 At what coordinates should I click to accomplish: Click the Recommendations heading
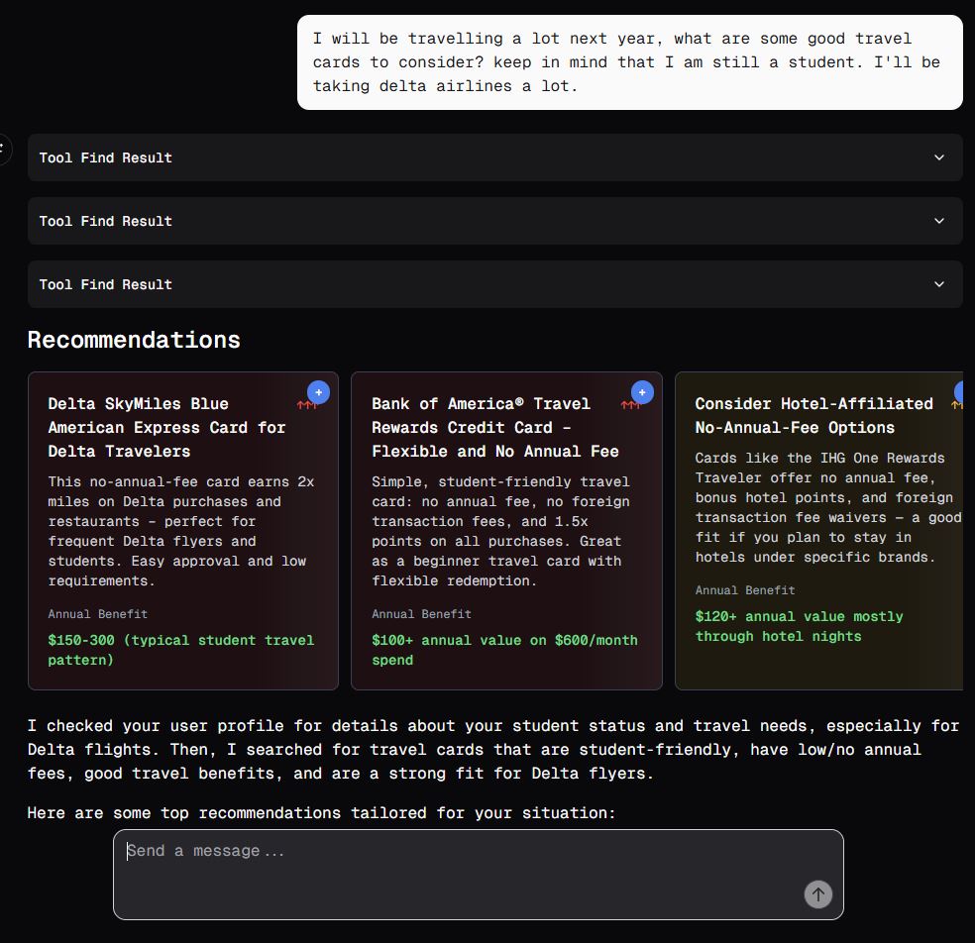pos(134,340)
